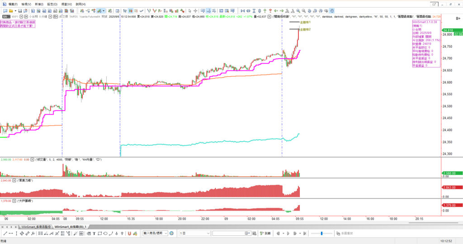Open the folder icon dropdown arrow
Image resolution: width=463 pixels, height=244 pixels.
(x=16, y=10)
